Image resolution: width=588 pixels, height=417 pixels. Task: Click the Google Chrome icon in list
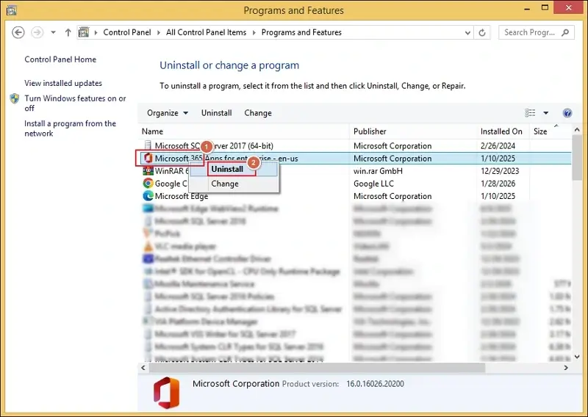coord(148,184)
